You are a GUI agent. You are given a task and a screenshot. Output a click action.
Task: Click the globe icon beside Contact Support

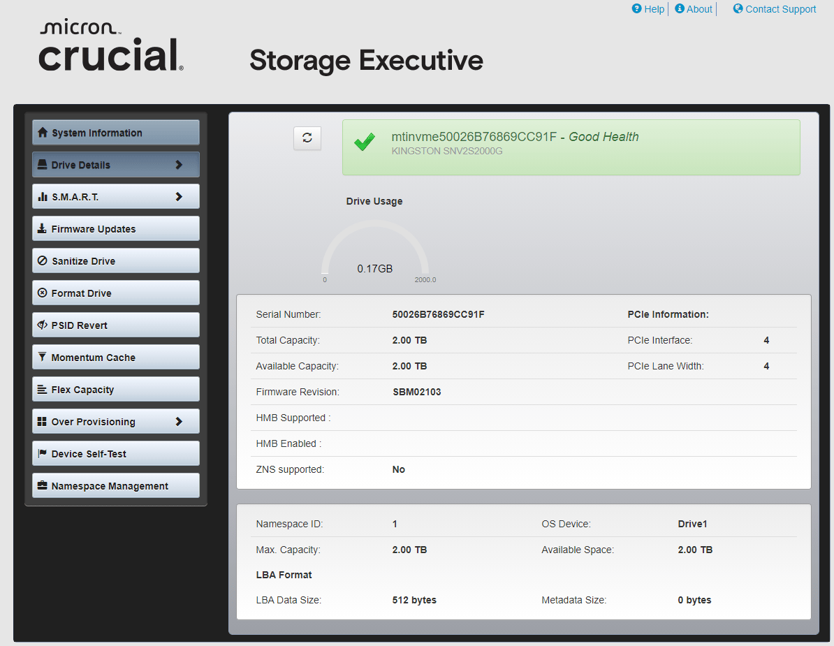[738, 8]
